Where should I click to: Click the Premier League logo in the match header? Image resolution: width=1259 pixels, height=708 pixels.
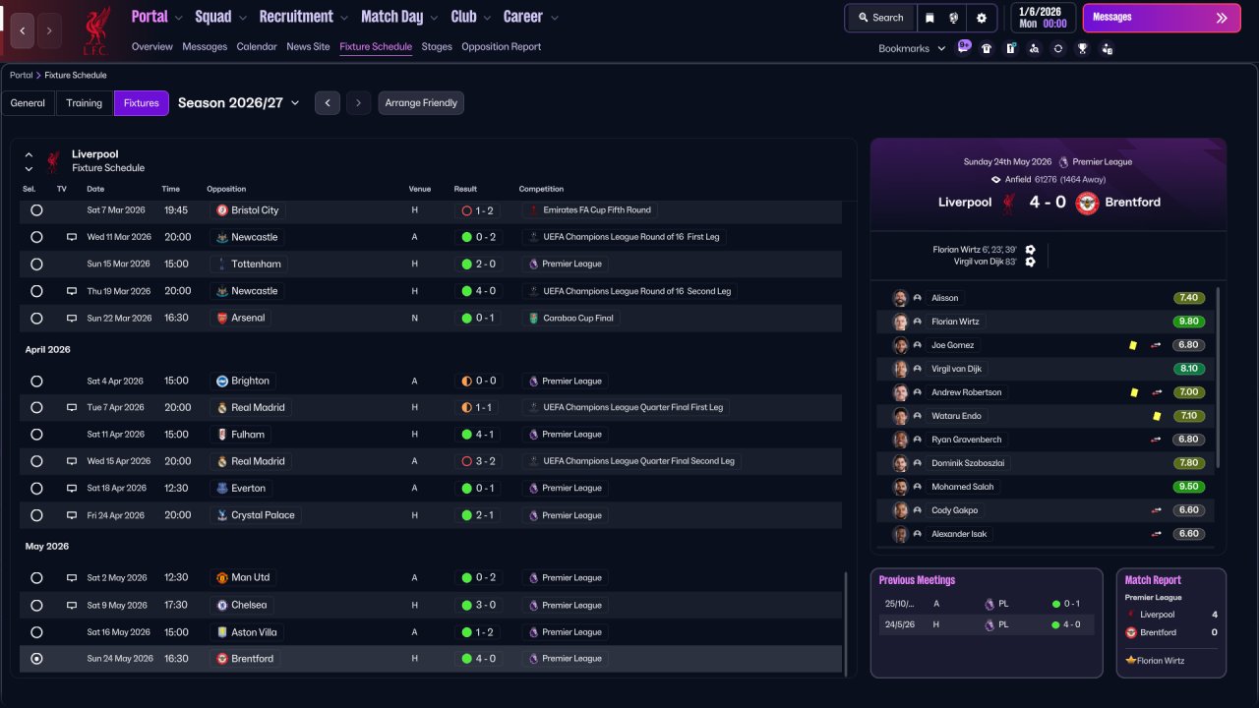pos(1063,162)
